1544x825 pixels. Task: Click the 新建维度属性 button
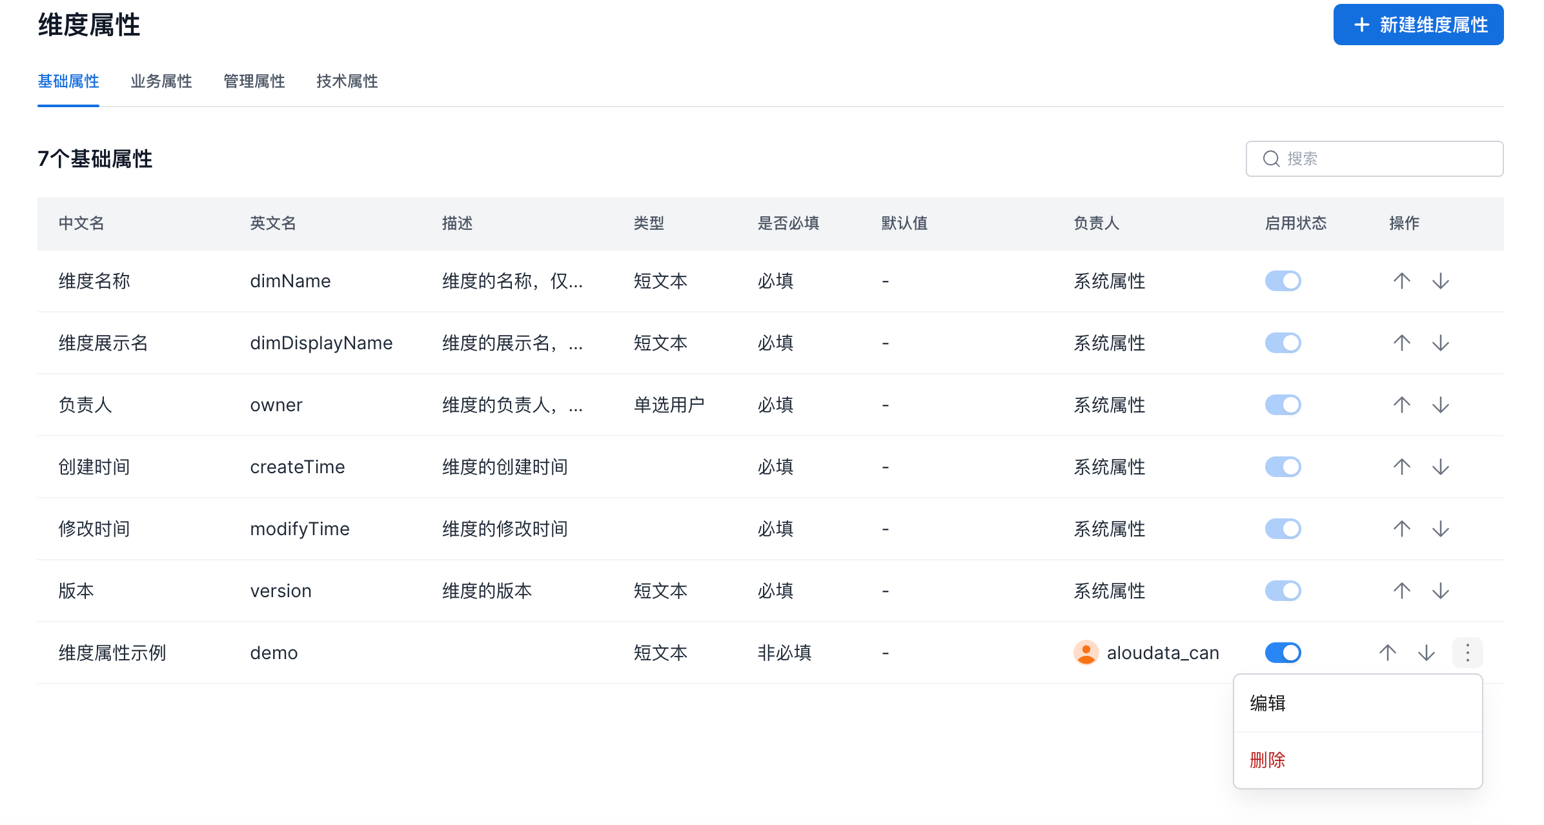click(1418, 25)
